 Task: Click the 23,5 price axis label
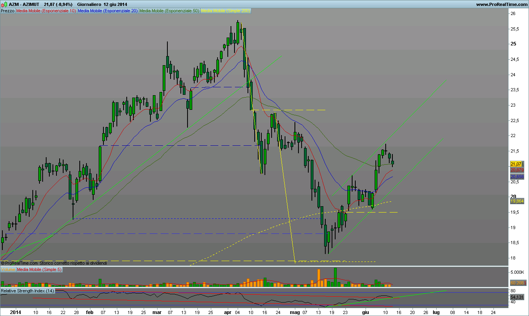515,90
